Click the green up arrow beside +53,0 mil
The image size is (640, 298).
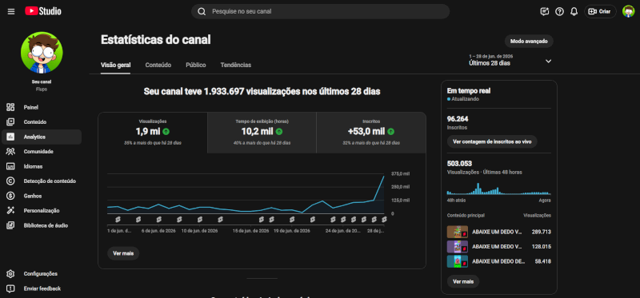390,131
